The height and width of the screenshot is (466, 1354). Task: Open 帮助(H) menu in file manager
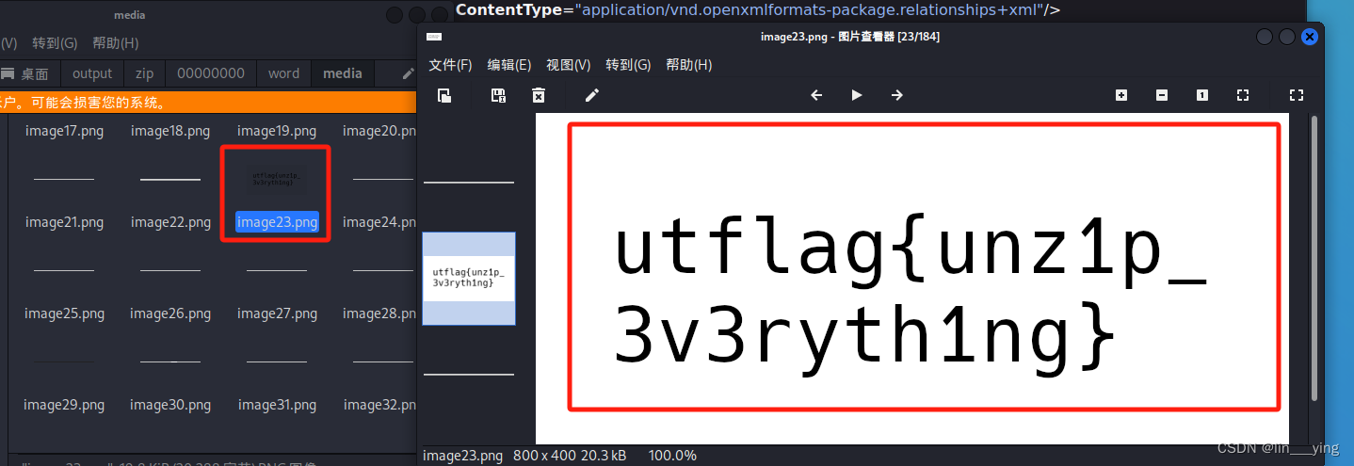pyautogui.click(x=116, y=43)
